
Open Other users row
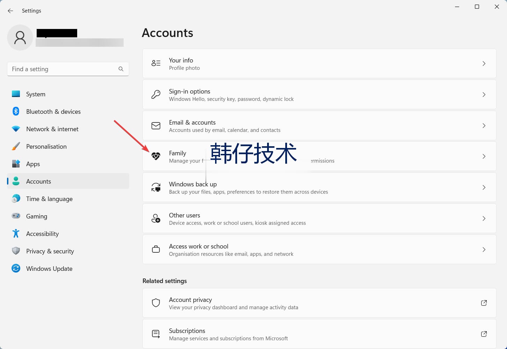[x=319, y=218]
